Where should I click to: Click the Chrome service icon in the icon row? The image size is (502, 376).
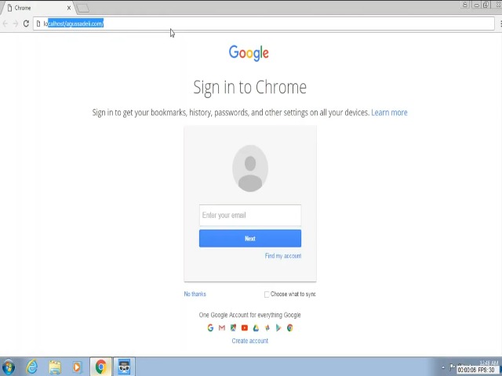pos(290,327)
